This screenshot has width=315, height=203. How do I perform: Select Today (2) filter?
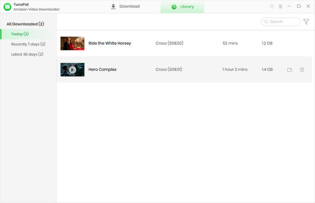click(x=28, y=34)
